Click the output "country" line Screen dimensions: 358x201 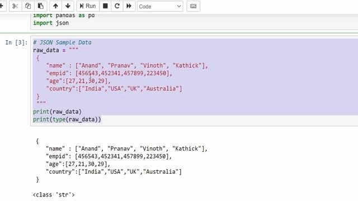pos(114,171)
